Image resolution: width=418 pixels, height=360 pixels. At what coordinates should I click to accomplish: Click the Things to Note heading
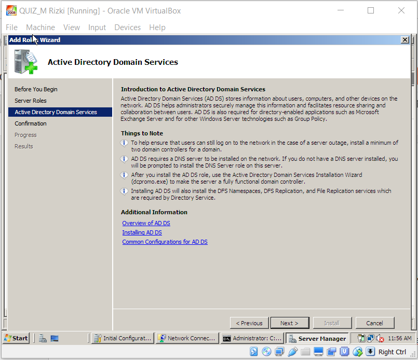142,133
